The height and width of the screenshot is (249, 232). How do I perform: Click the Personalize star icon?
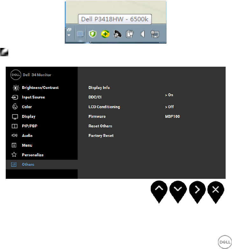(x=14, y=154)
